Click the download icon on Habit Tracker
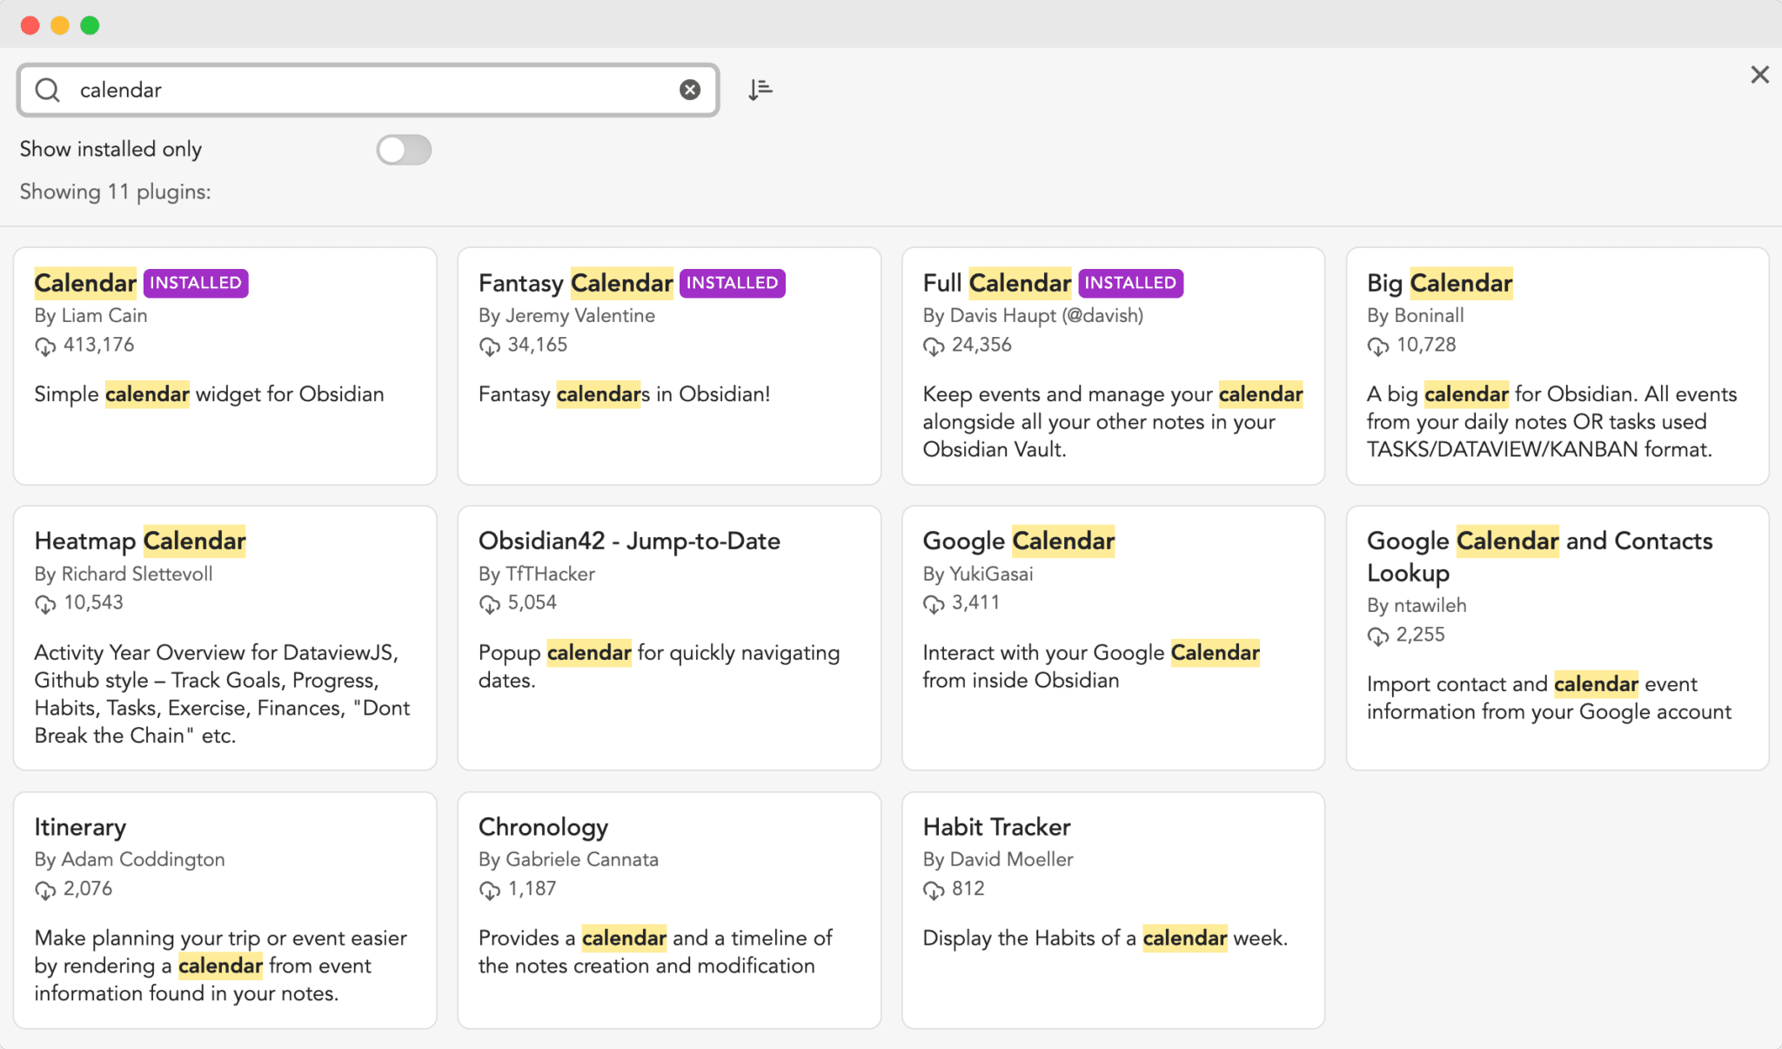 tap(935, 890)
